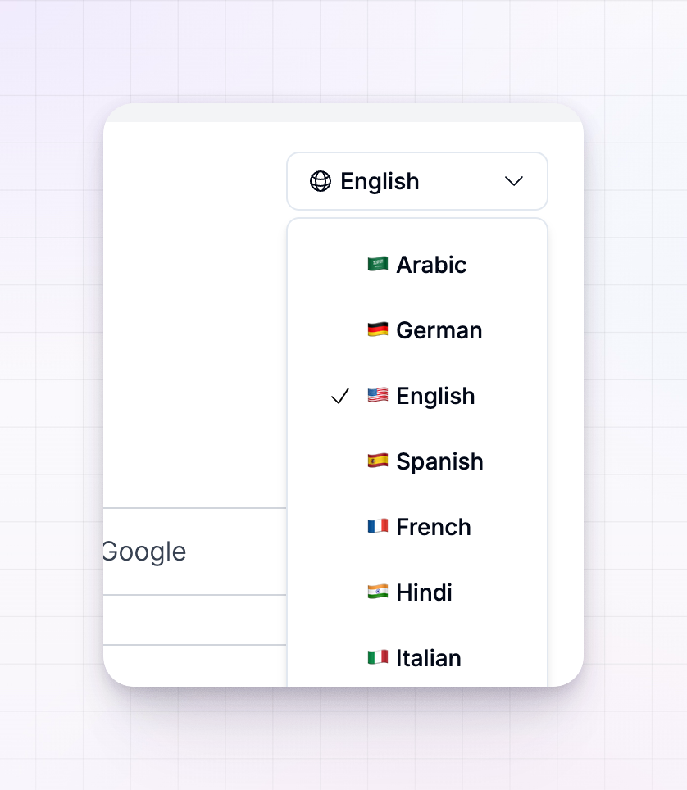
Task: Open the English language combo box
Action: (x=417, y=181)
